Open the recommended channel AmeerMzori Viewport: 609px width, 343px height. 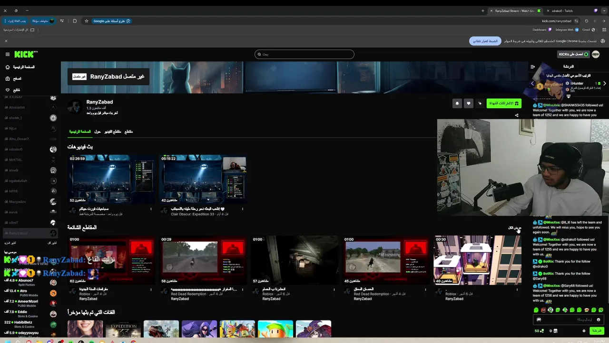(x=30, y=303)
